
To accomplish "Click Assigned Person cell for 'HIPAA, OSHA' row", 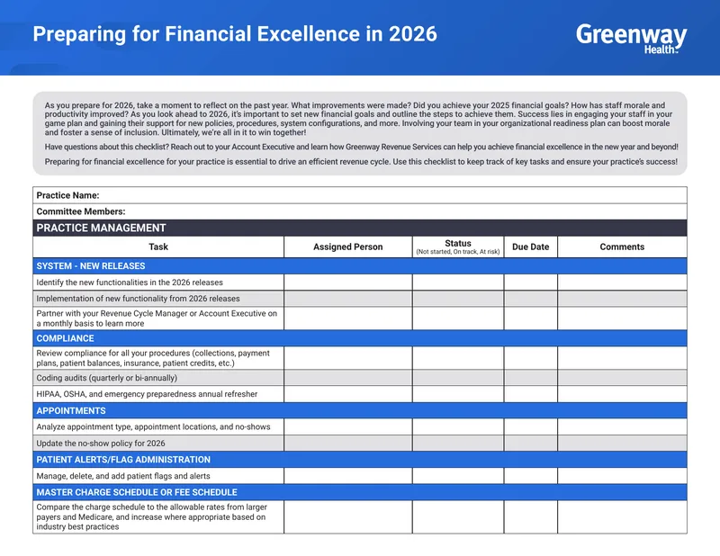I will point(348,394).
